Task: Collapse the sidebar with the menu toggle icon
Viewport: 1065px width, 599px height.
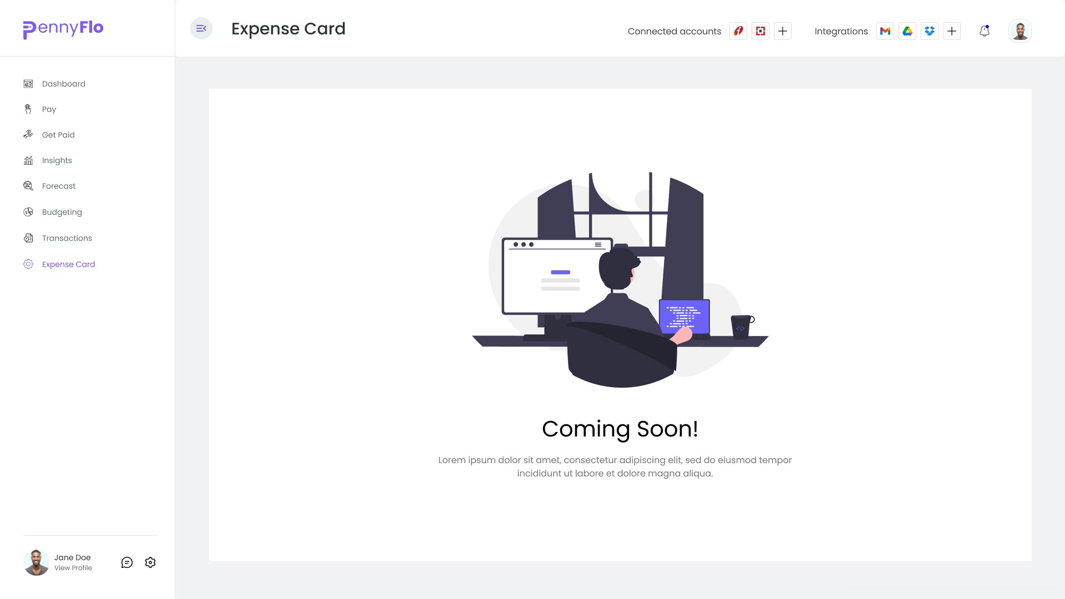Action: tap(201, 28)
